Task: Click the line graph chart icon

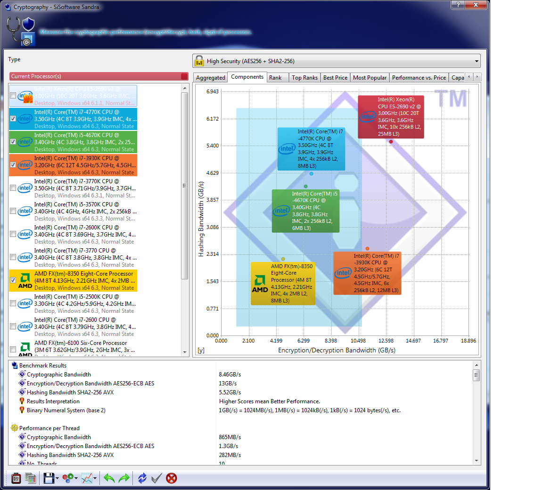Action: coord(87,478)
